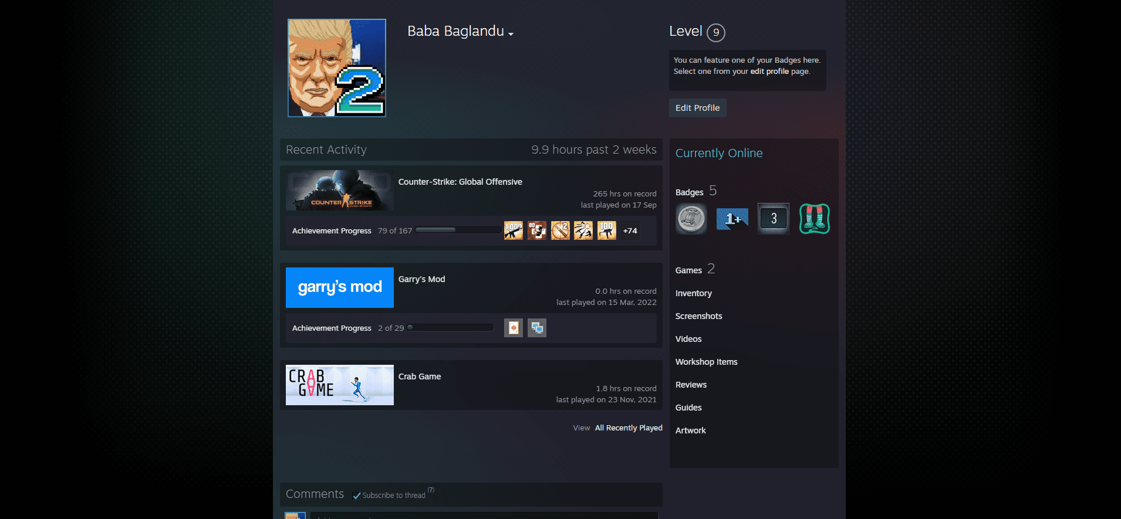1121x519 pixels.
Task: View All Recently Played games
Action: click(629, 428)
